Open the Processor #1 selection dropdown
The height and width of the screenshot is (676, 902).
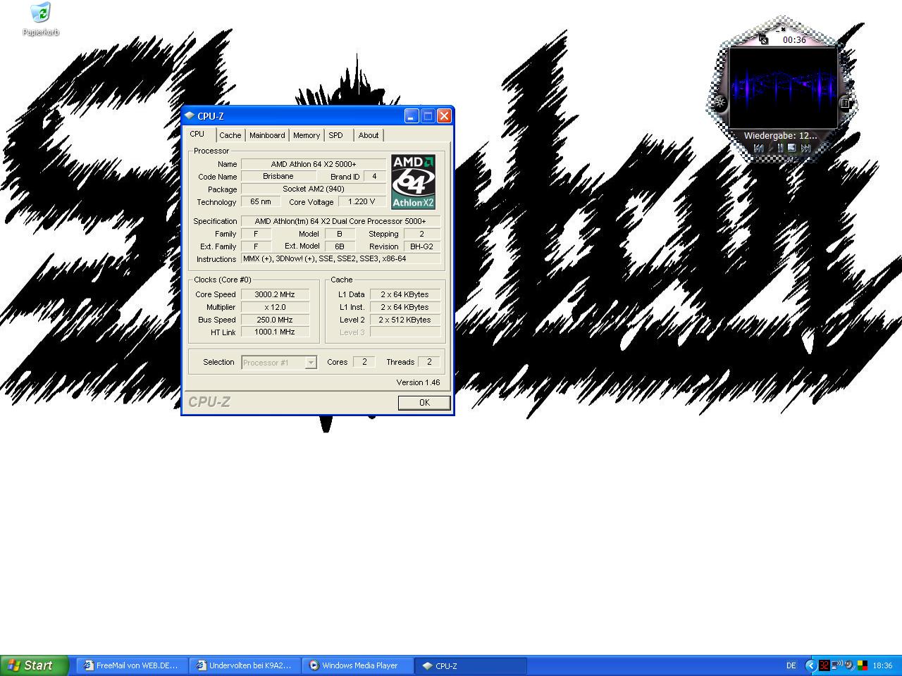279,363
